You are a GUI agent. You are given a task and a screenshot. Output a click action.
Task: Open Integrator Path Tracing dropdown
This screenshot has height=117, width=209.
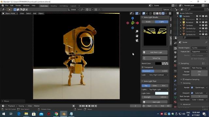click(x=200, y=68)
